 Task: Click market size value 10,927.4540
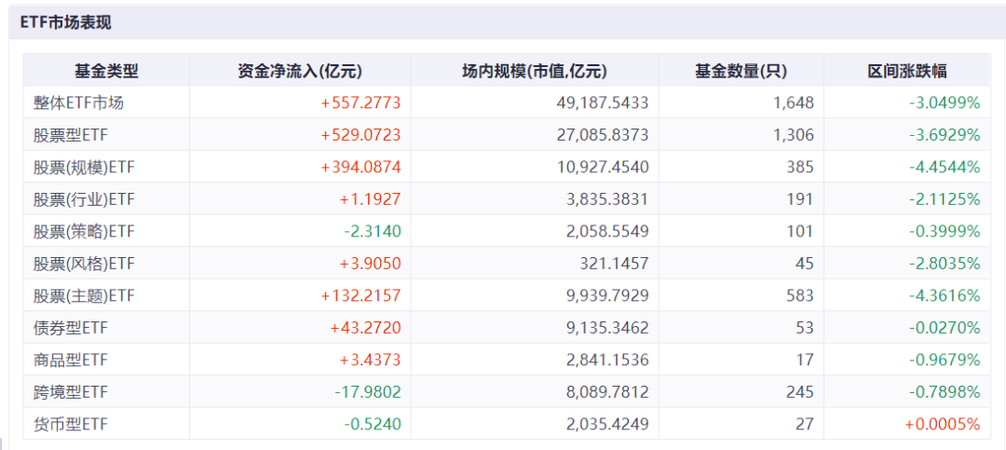click(604, 167)
